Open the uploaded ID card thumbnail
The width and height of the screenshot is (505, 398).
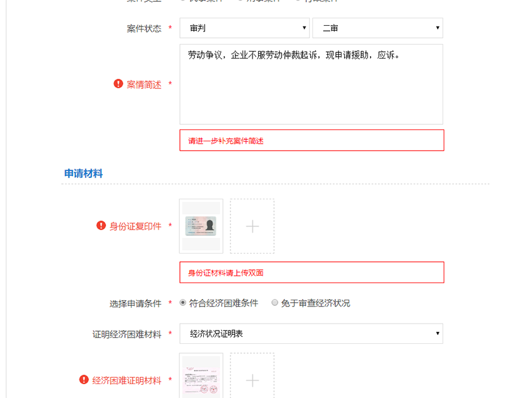click(201, 226)
